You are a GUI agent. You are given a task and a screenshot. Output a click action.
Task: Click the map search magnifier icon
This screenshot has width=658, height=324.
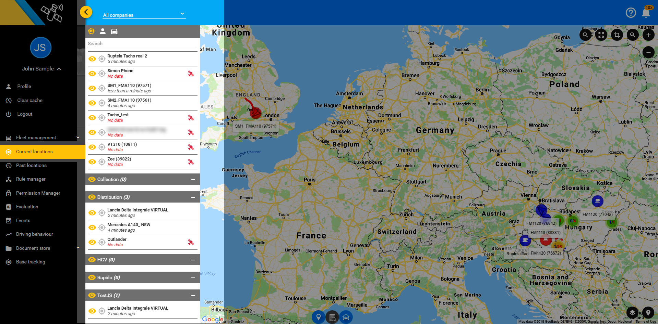pos(585,35)
